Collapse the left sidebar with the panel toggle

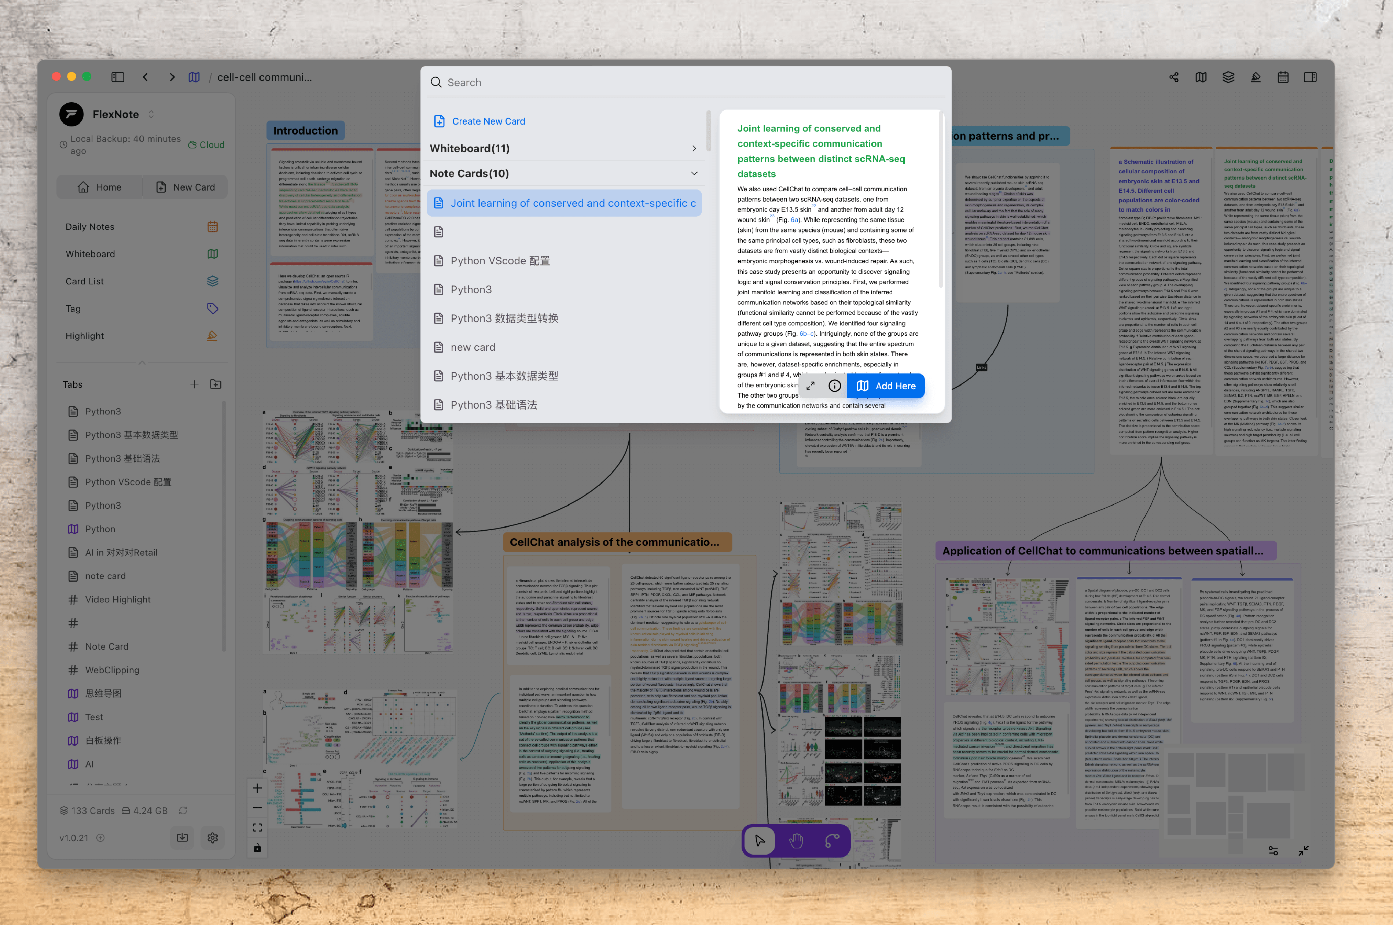click(x=117, y=77)
